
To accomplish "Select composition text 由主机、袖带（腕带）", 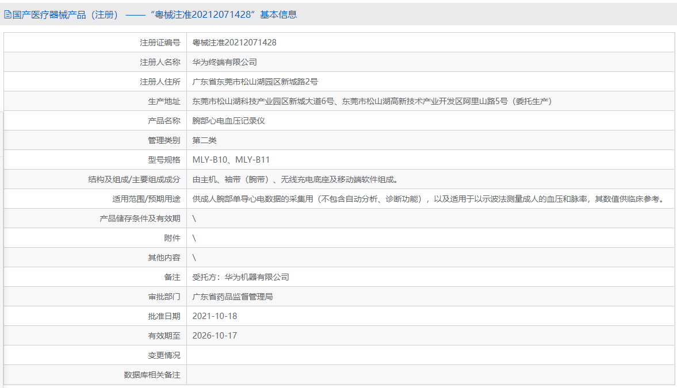I will point(295,179).
